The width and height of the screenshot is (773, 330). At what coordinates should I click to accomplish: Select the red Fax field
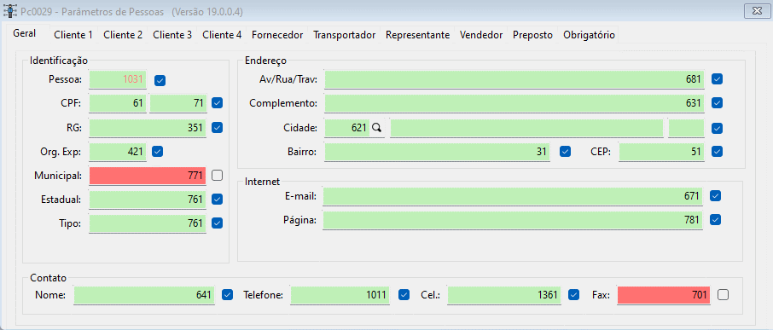(x=664, y=295)
